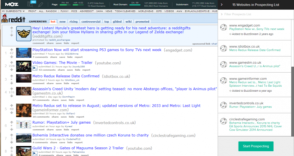Downvote Video Games: The Movie trailer post
This screenshot has height=156, width=294.
click(x=12, y=69)
